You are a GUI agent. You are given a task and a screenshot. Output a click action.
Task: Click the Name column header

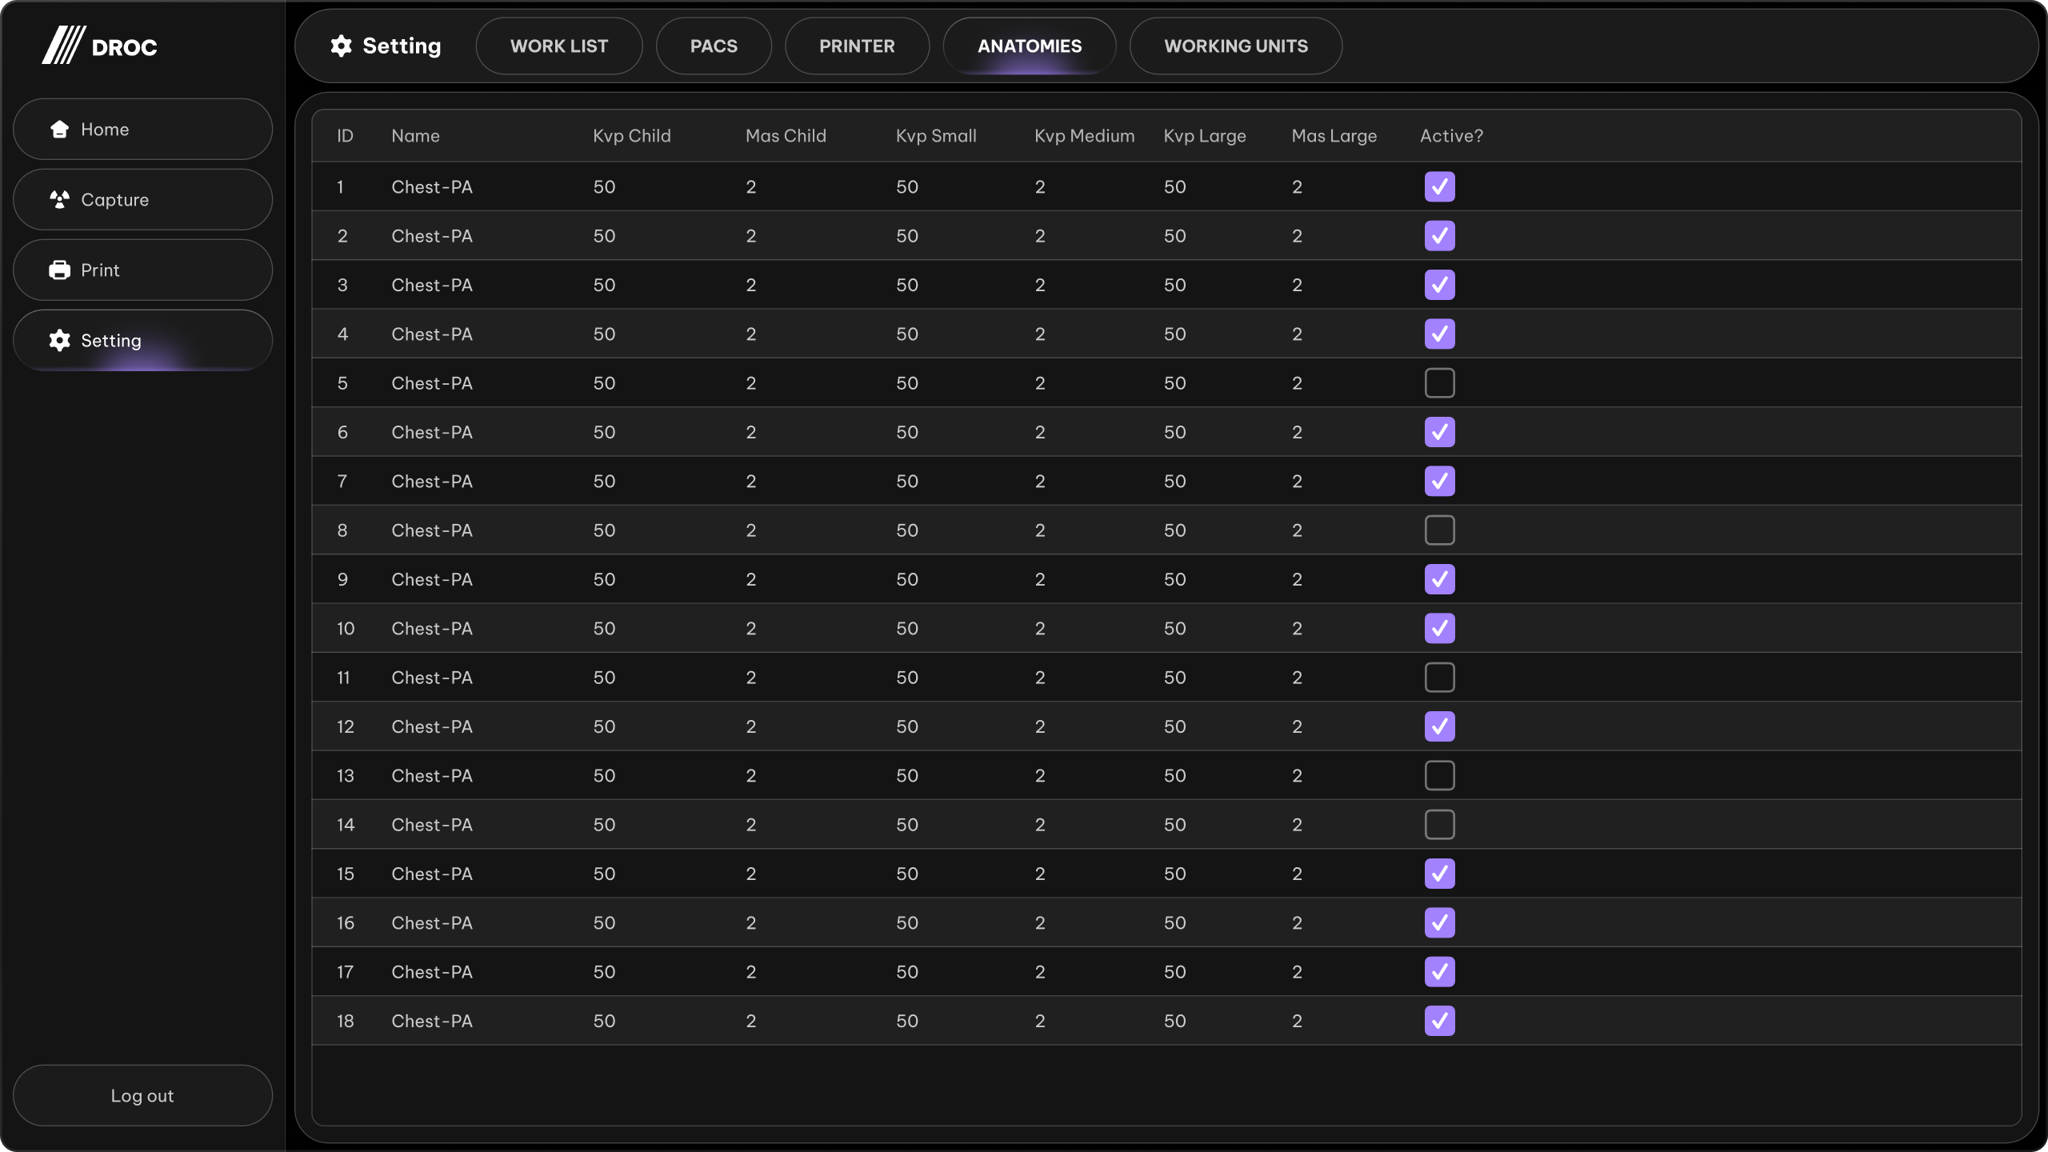coord(415,136)
